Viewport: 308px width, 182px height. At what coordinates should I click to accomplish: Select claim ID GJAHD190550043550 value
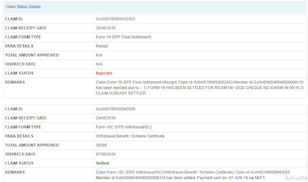[115, 109]
